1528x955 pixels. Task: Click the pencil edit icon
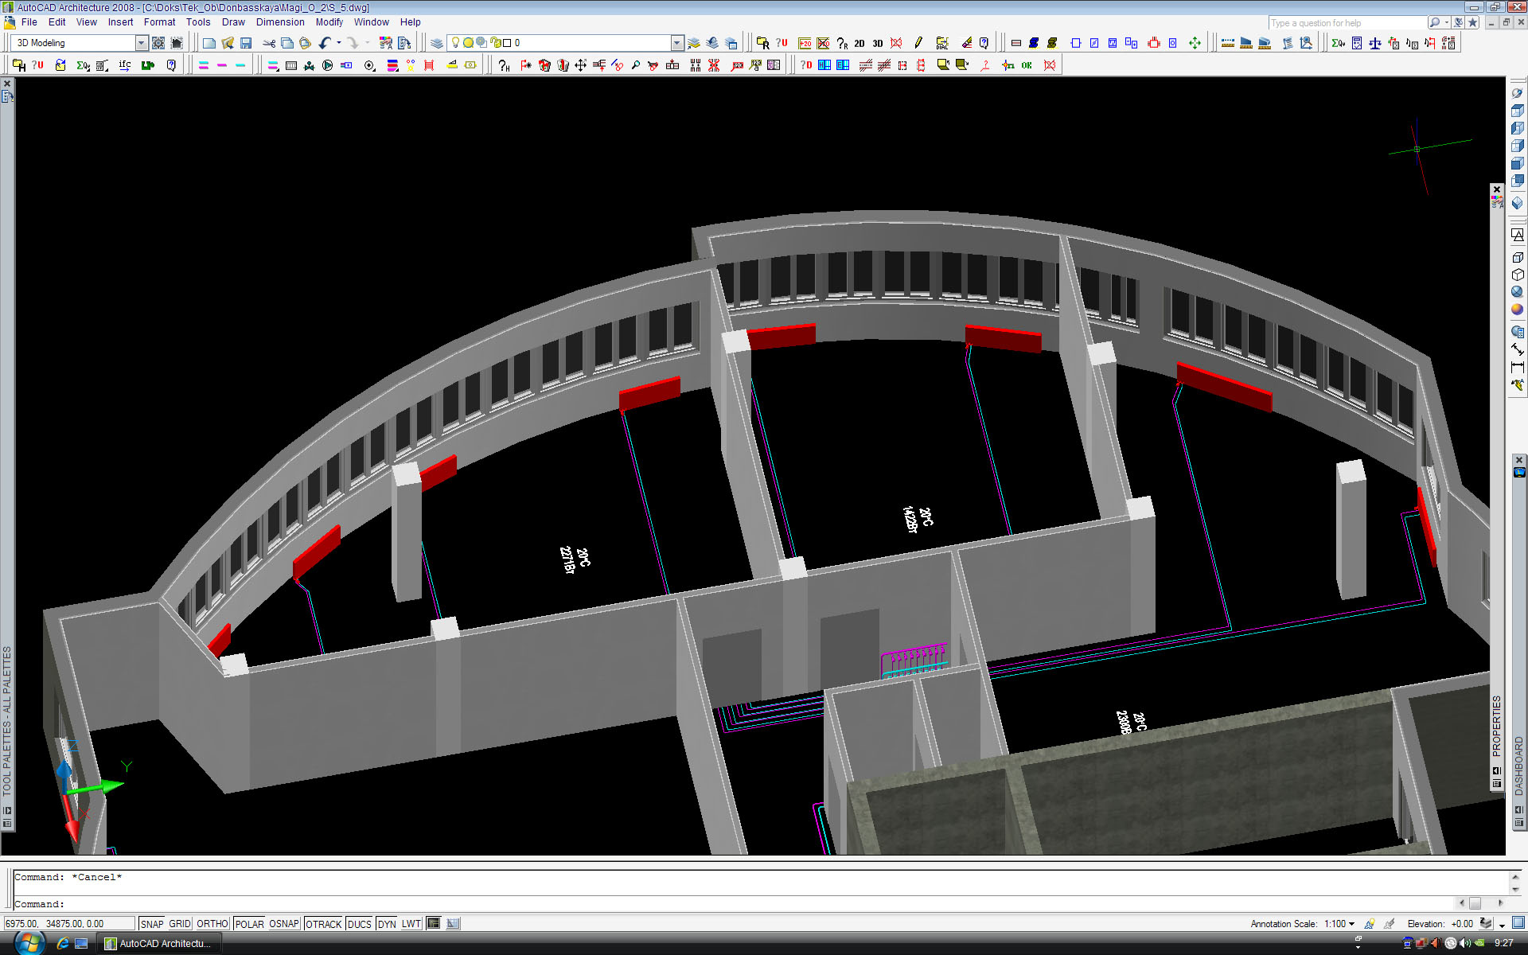pyautogui.click(x=918, y=43)
